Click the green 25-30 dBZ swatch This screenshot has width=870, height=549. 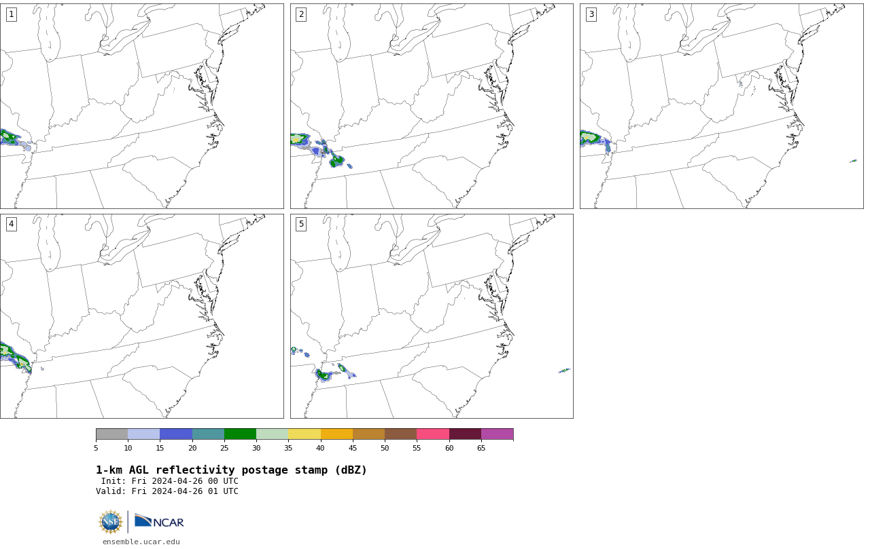[x=240, y=434]
